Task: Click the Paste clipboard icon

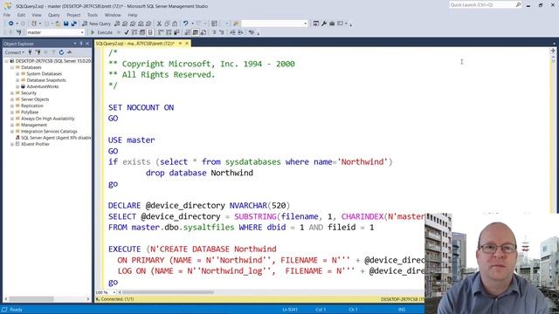Action: click(175, 24)
